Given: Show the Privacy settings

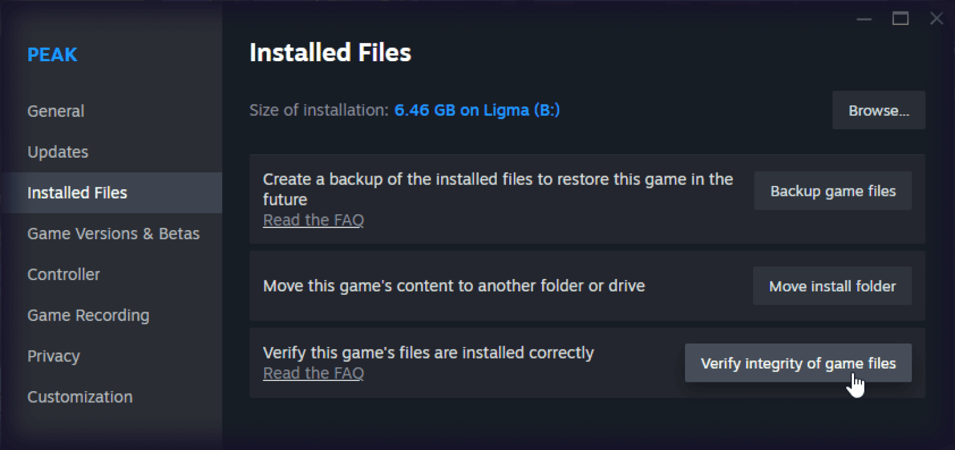Looking at the screenshot, I should (54, 356).
